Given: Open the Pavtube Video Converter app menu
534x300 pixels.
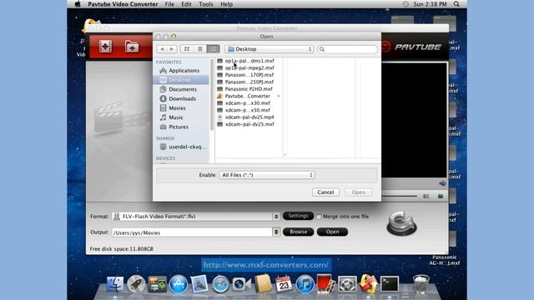Looking at the screenshot, I should [x=123, y=4].
